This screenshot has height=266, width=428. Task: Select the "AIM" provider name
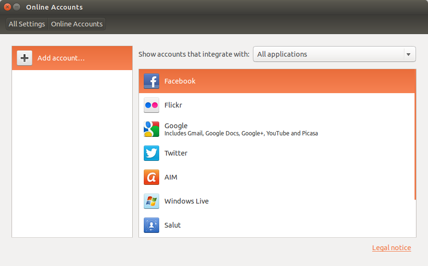pos(171,177)
